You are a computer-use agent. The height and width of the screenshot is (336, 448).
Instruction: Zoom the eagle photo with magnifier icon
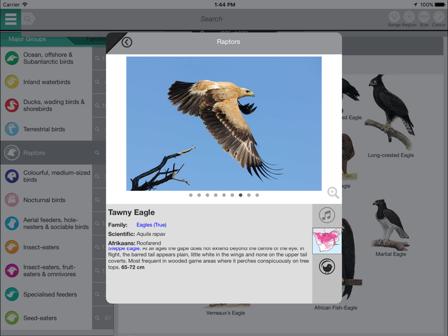click(x=333, y=193)
